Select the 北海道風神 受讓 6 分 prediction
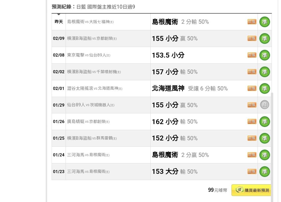281x202 pixels. (x=190, y=88)
